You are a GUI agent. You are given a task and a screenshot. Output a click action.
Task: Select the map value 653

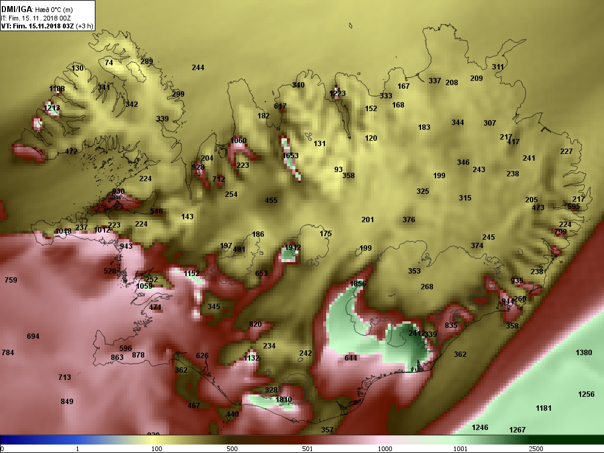tap(262, 274)
